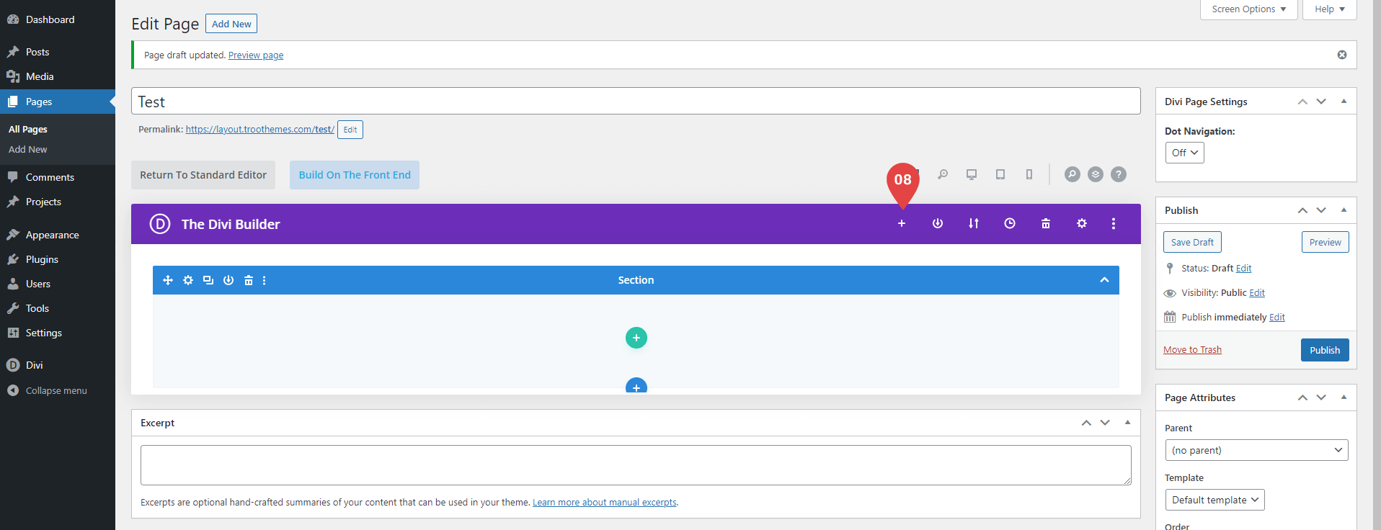
Task: Click the Preview button in Publish panel
Action: tap(1325, 242)
